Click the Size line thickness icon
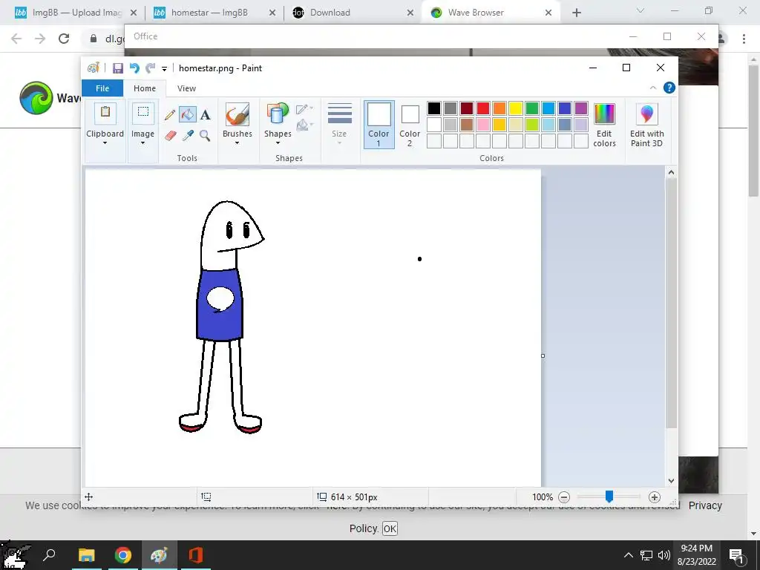This screenshot has height=570, width=760. coord(340,114)
